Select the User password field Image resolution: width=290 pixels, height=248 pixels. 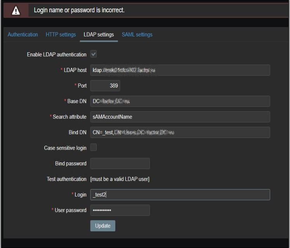tap(120, 210)
